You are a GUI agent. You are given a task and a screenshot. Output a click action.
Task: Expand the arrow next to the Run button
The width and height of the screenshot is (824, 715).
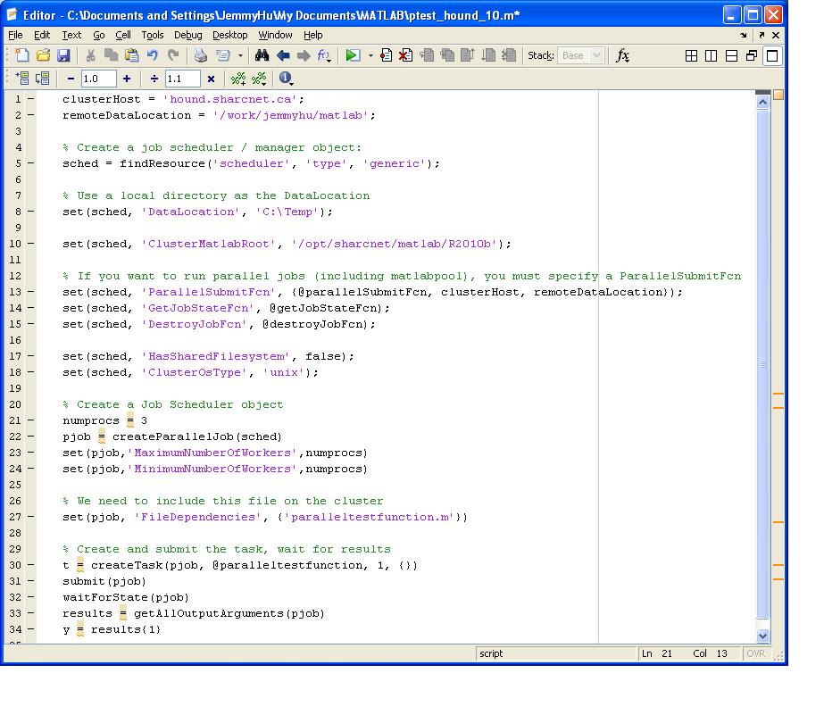click(370, 55)
